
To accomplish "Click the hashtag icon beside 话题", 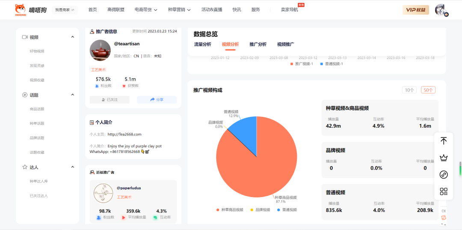I will [x=25, y=95].
